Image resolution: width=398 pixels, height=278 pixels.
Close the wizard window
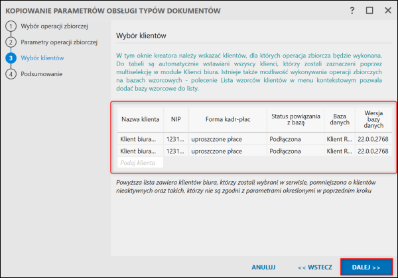point(388,11)
